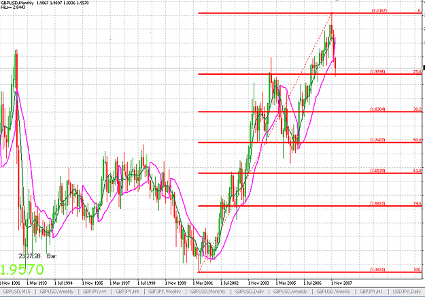Click the current price marker on the price scale
This screenshot has height=297, width=425.
coord(424,68)
